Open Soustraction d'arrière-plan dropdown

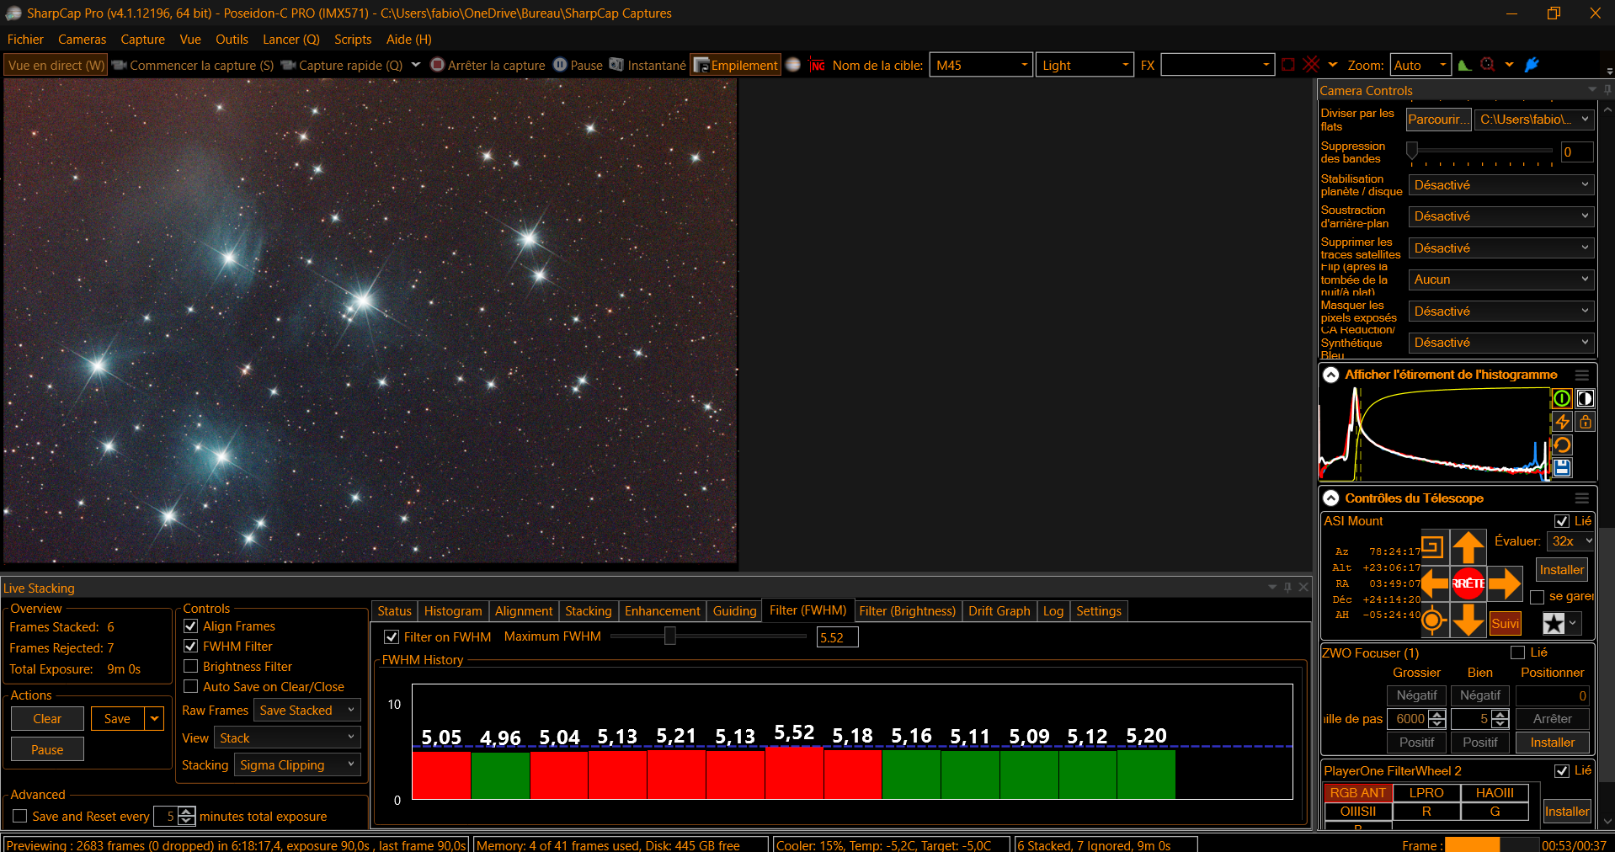click(1501, 216)
